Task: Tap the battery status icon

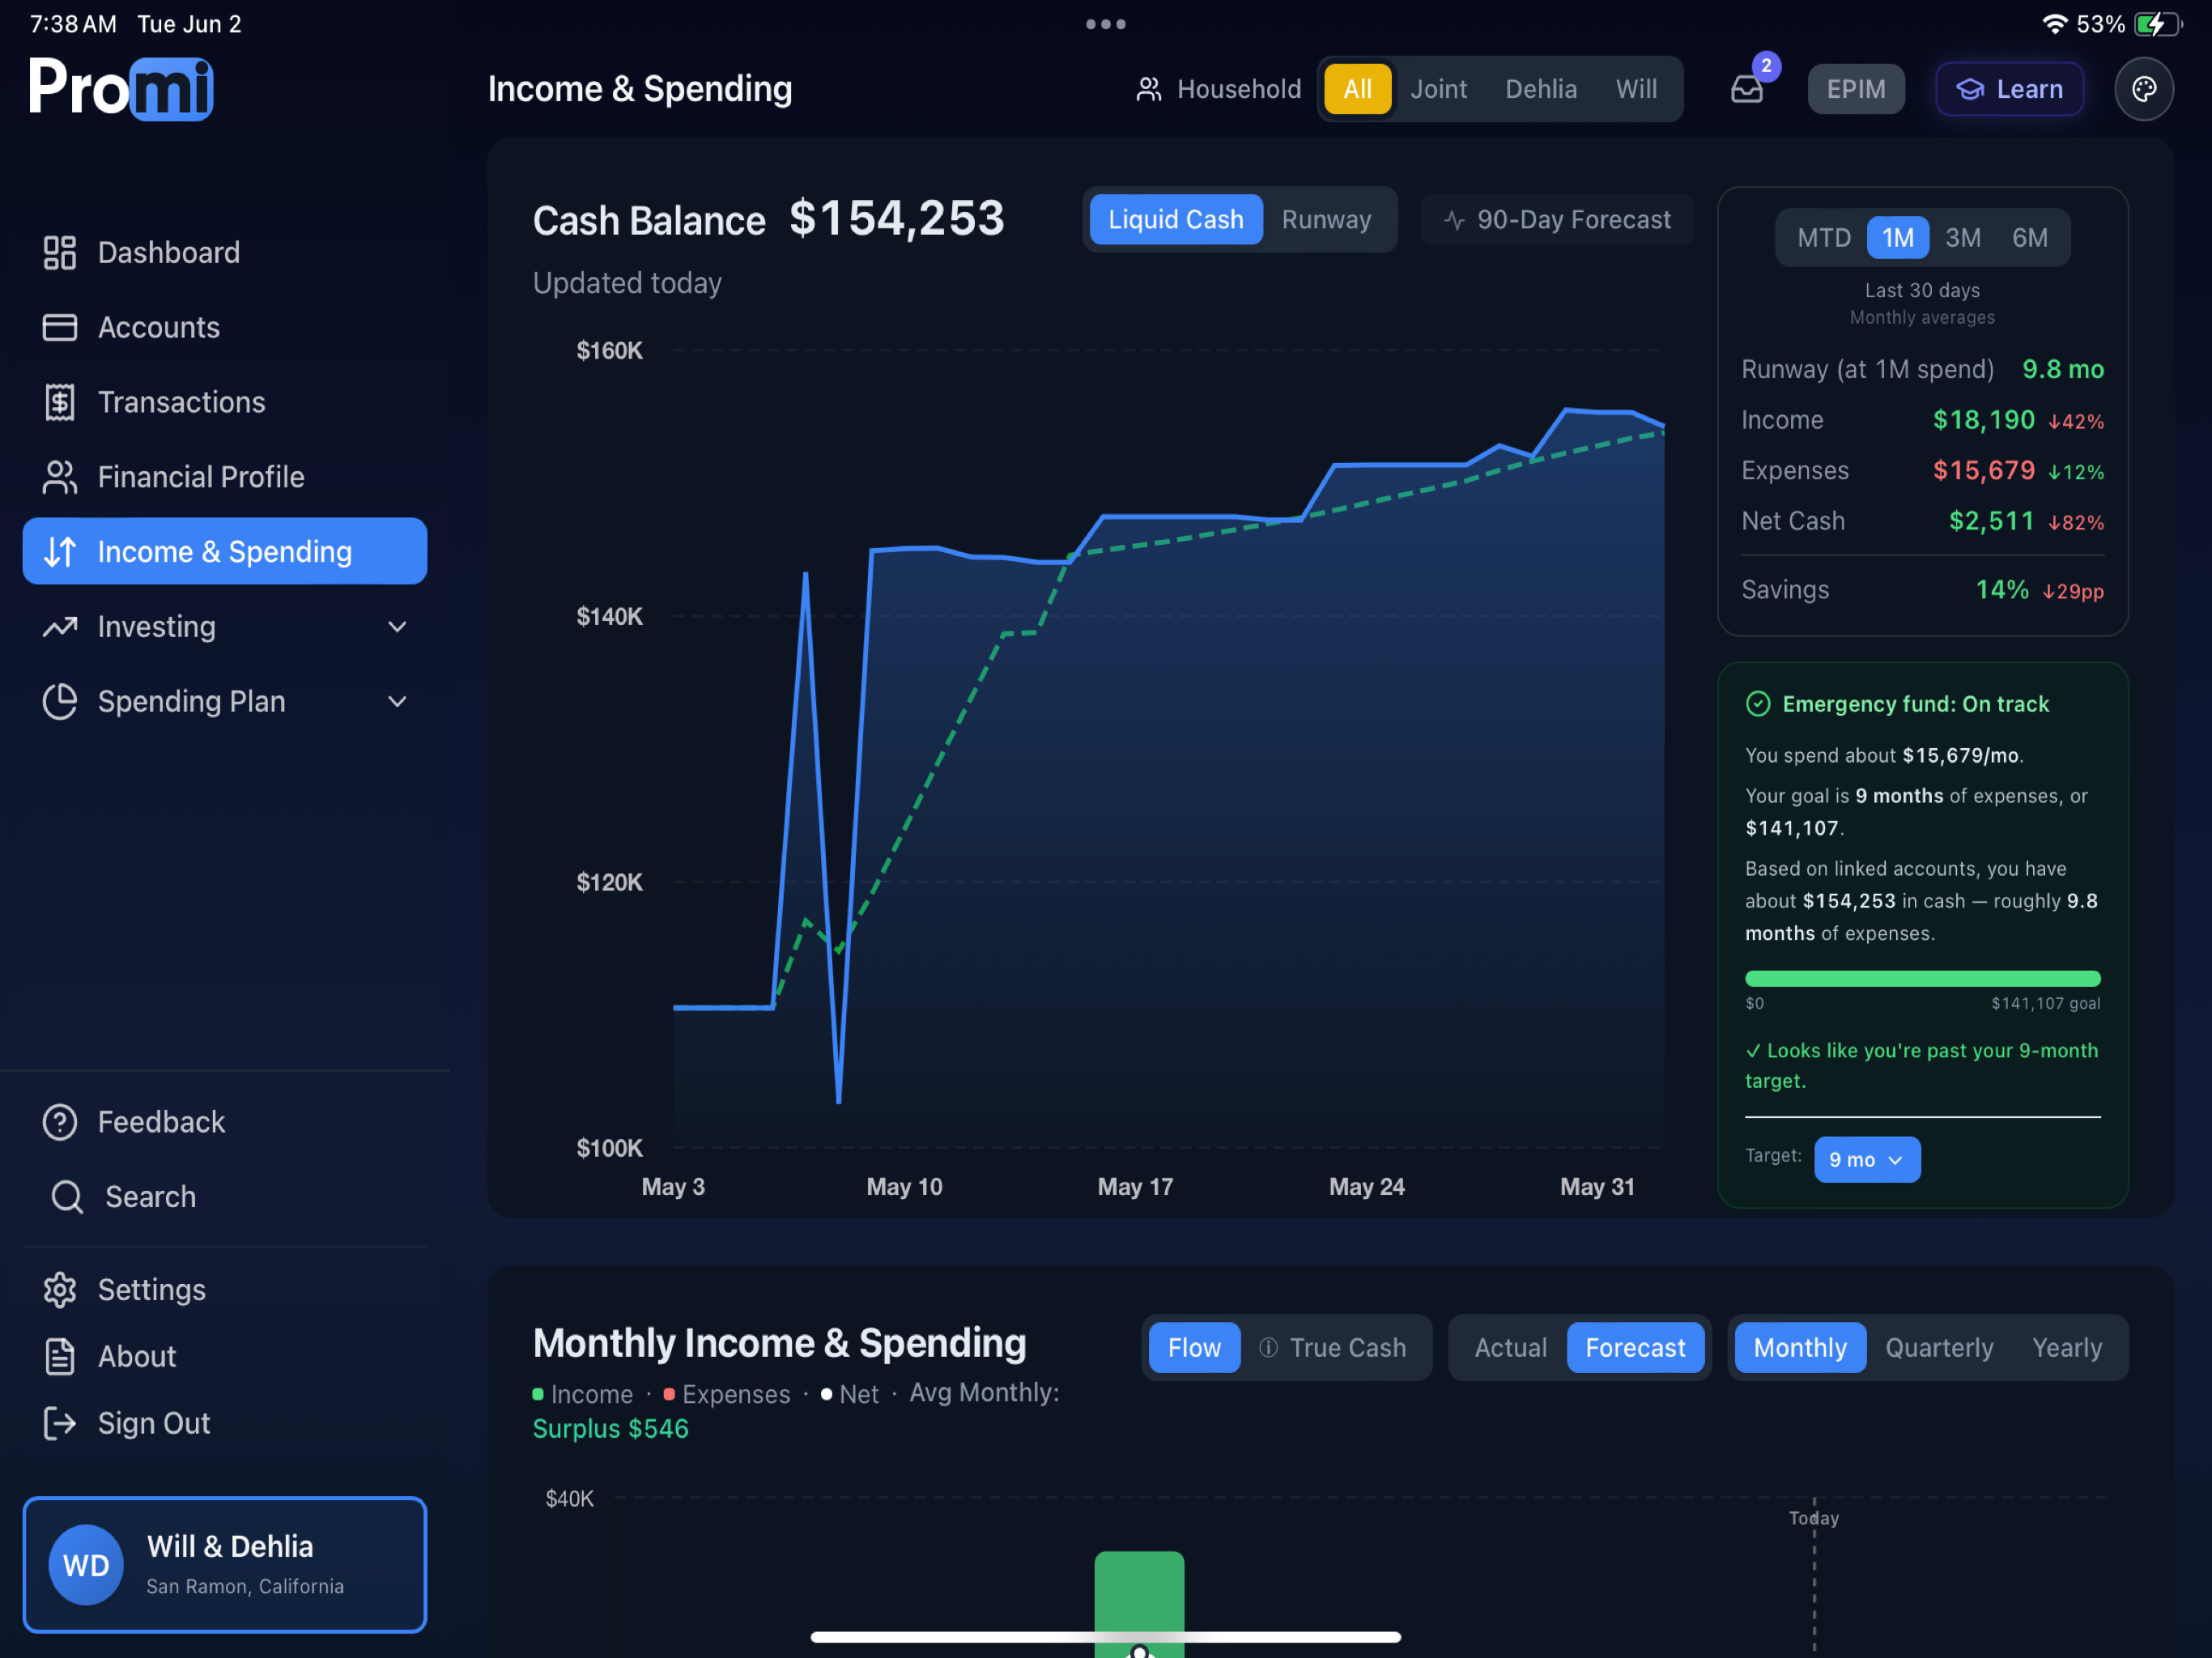Action: [x=2156, y=24]
